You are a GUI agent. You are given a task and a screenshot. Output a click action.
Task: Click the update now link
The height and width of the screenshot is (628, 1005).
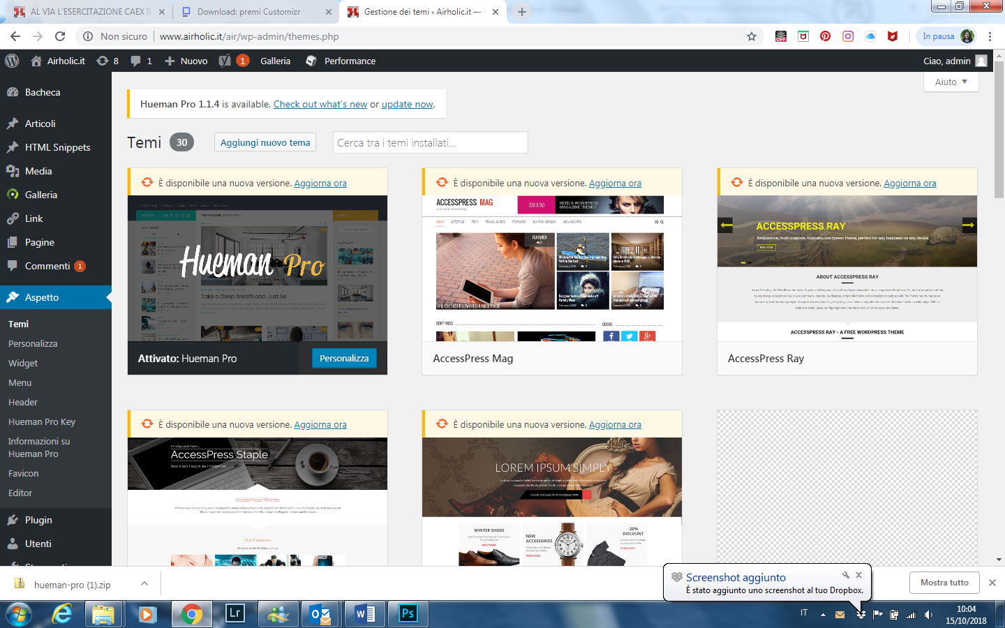[x=408, y=104]
